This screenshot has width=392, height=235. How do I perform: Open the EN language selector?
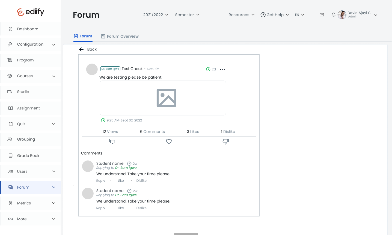point(299,14)
